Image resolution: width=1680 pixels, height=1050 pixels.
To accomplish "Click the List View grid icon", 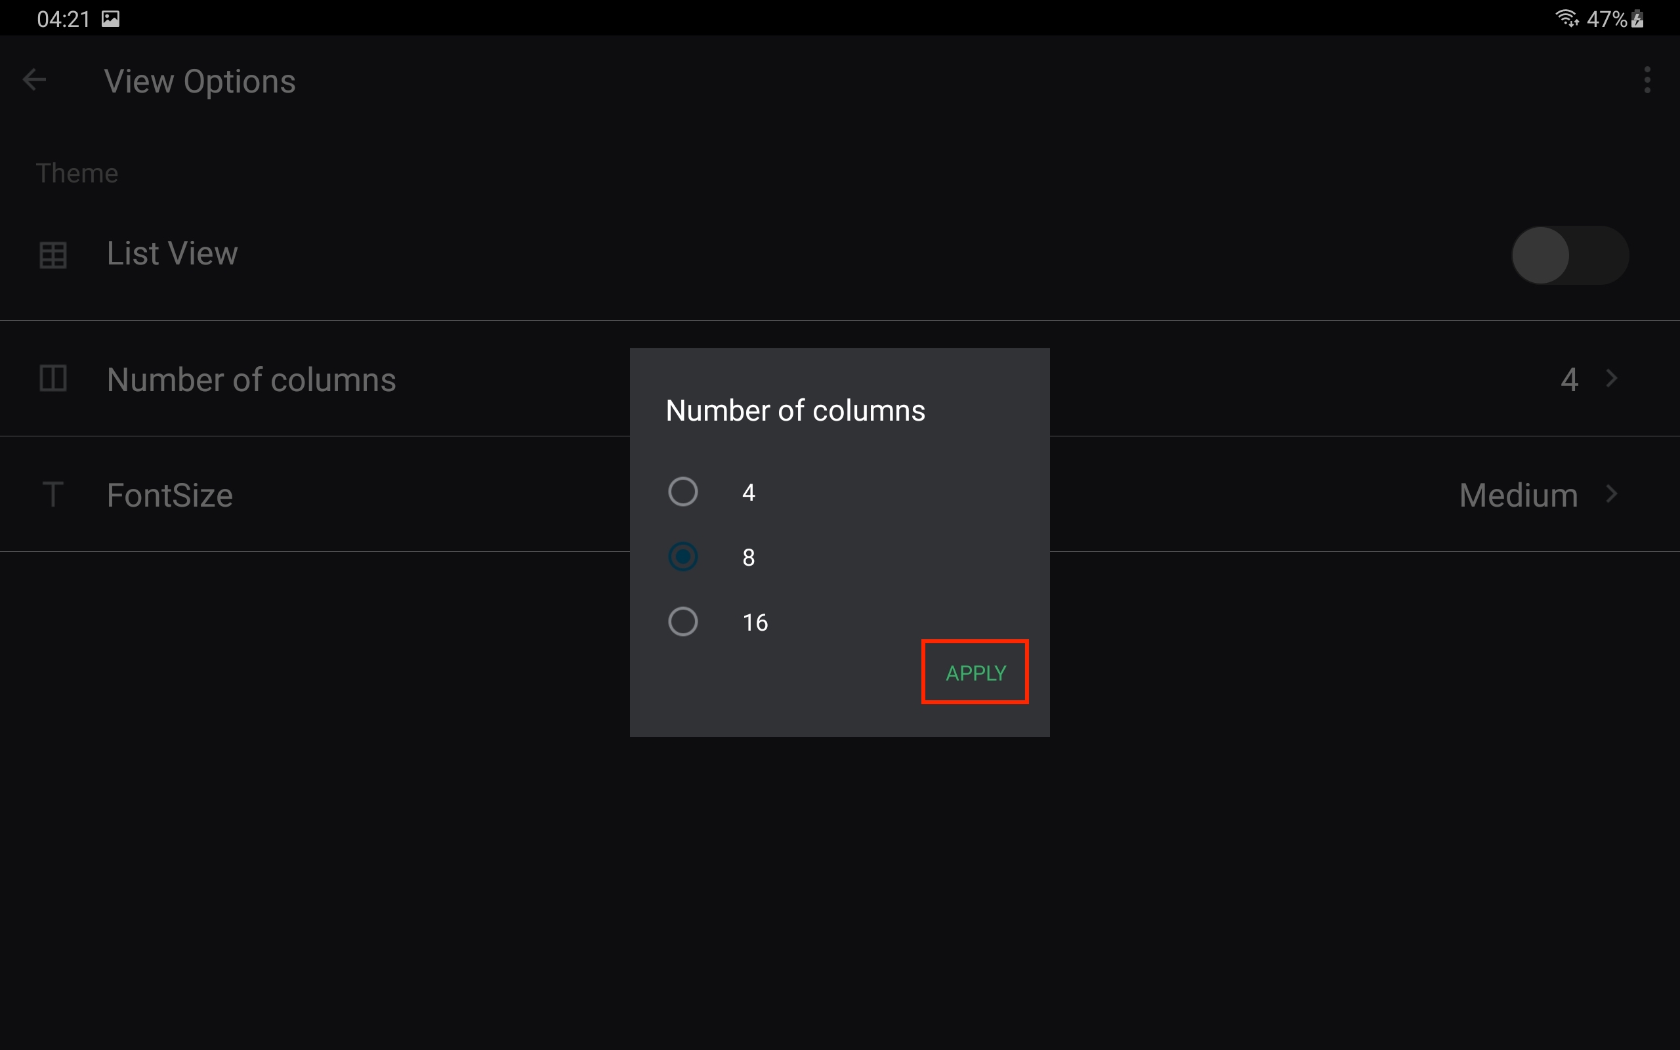I will pos(52,254).
